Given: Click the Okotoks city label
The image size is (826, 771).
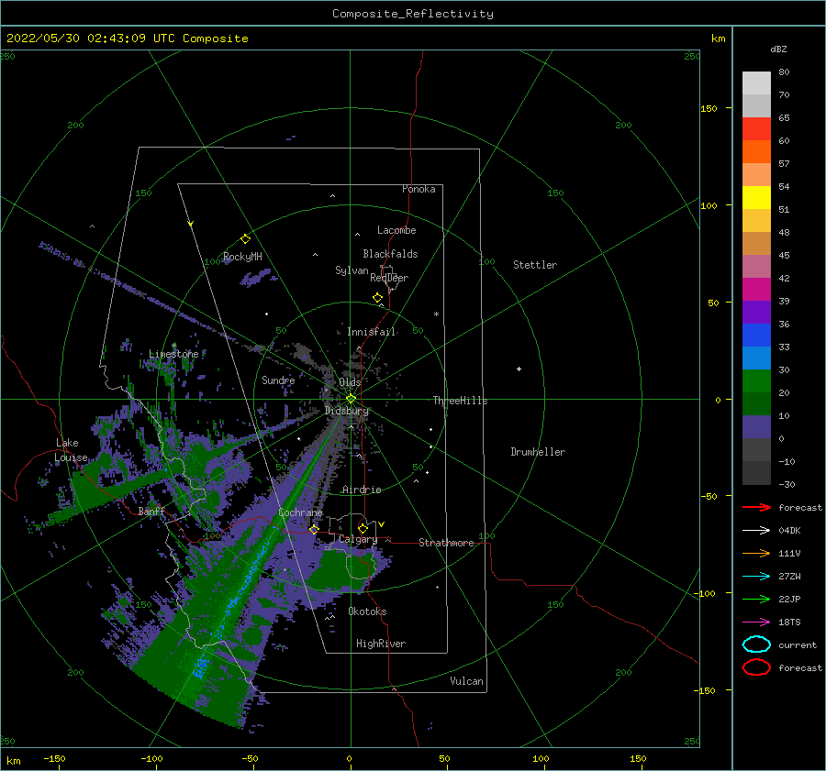Looking at the screenshot, I should click(367, 611).
